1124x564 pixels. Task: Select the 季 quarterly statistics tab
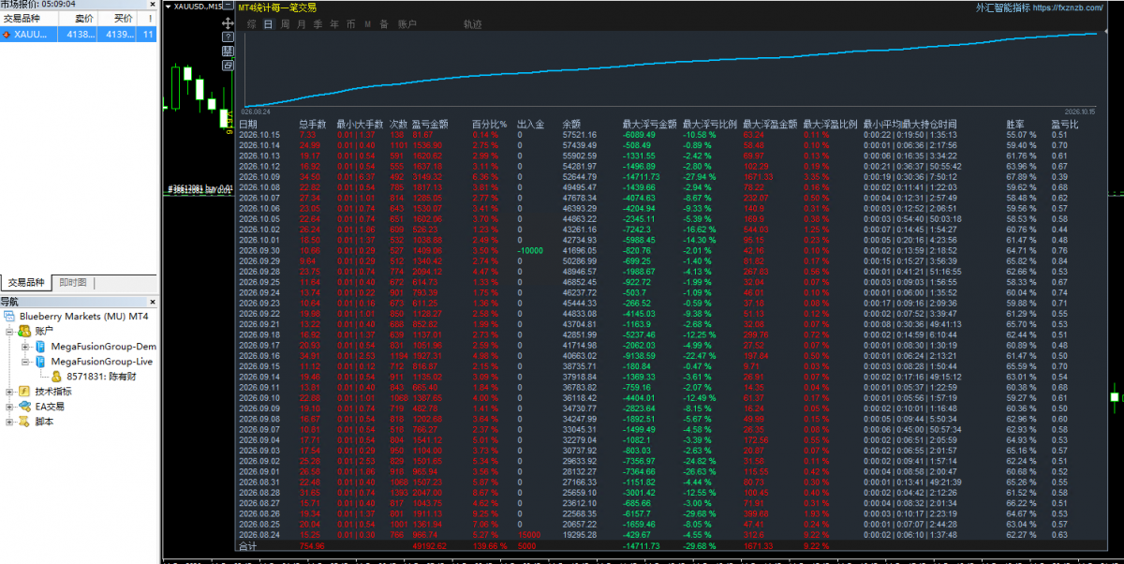[x=318, y=23]
